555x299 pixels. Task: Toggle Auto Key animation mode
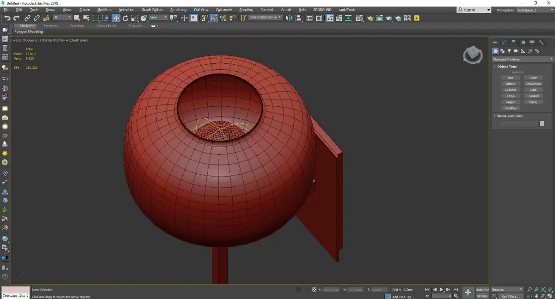pos(482,290)
